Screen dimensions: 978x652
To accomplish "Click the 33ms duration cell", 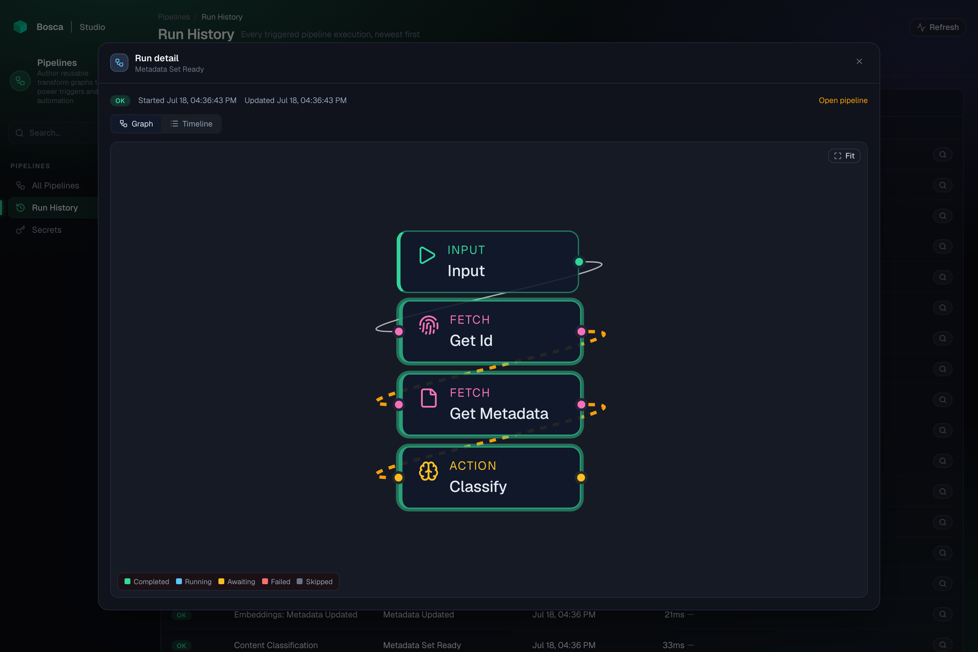I will point(674,645).
